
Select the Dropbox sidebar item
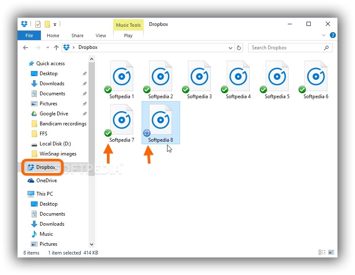tap(45, 167)
